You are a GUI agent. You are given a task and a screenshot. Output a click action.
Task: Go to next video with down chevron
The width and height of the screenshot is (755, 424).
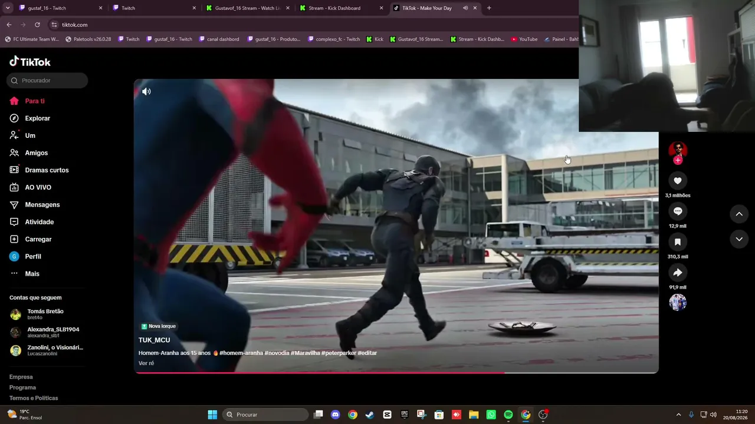739,239
